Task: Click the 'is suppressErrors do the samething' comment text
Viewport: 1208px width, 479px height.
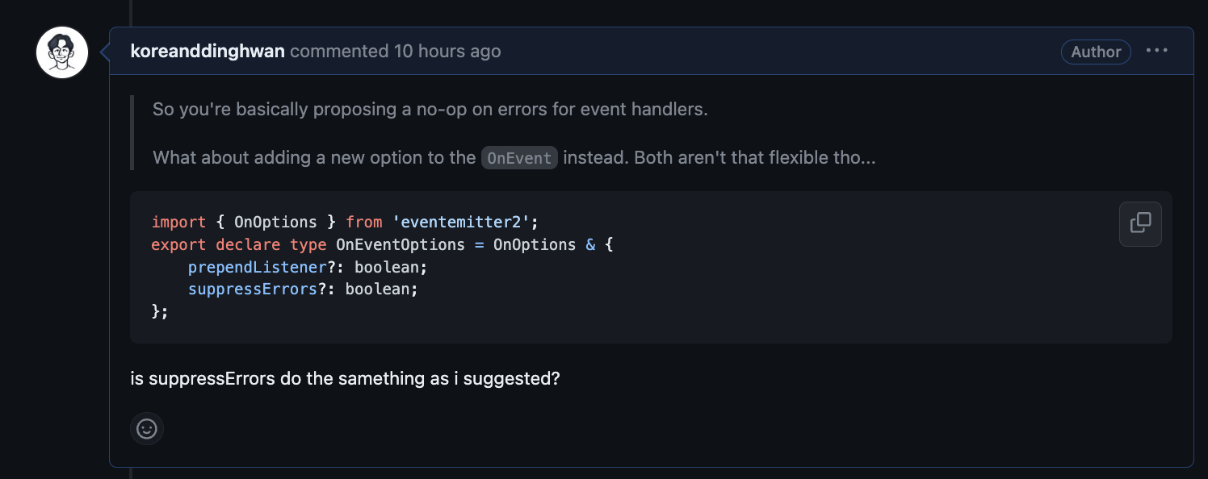Action: click(x=345, y=378)
